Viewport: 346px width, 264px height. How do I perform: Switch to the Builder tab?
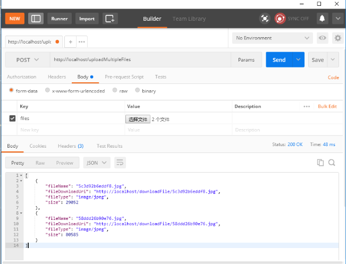[152, 19]
